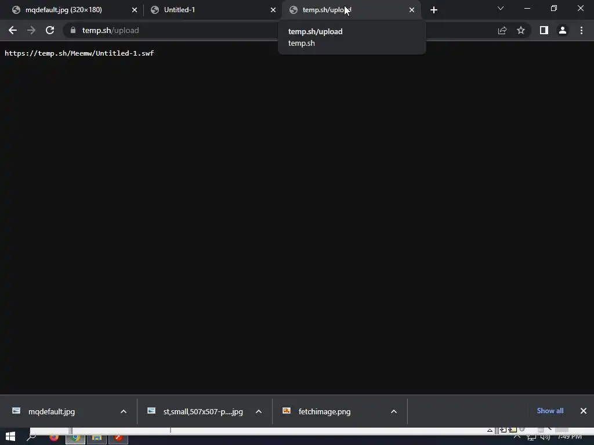Viewport: 594px width, 445px height.
Task: Open the red app on taskbar
Action: click(x=118, y=438)
